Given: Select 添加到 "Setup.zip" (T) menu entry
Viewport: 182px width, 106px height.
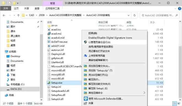Looking at the screenshot, I should pyautogui.click(x=100, y=70).
